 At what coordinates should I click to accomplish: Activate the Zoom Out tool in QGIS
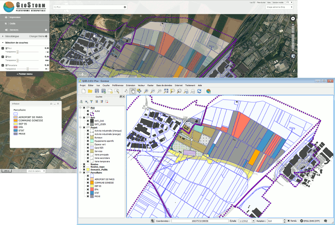(x=152, y=91)
